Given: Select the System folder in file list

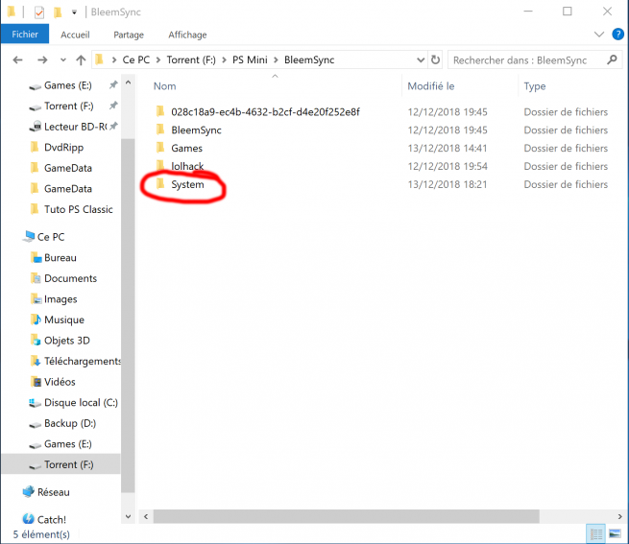Looking at the screenshot, I should coord(187,184).
